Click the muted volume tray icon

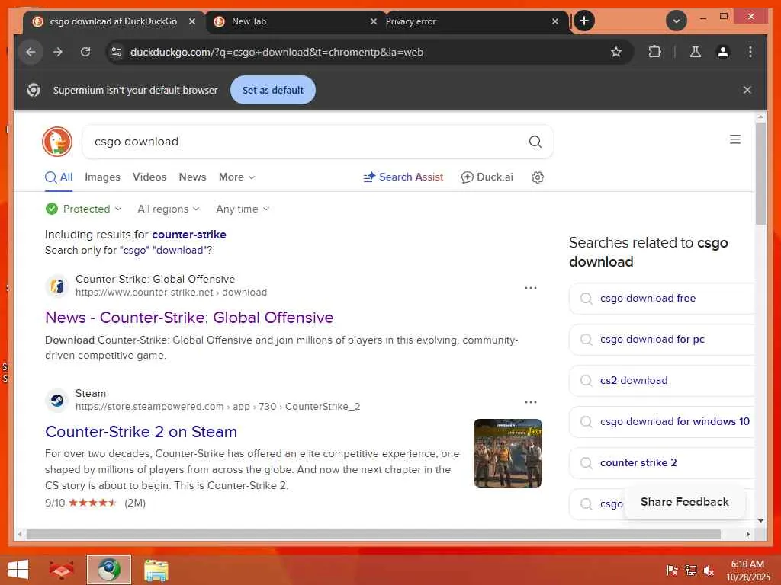pyautogui.click(x=709, y=571)
